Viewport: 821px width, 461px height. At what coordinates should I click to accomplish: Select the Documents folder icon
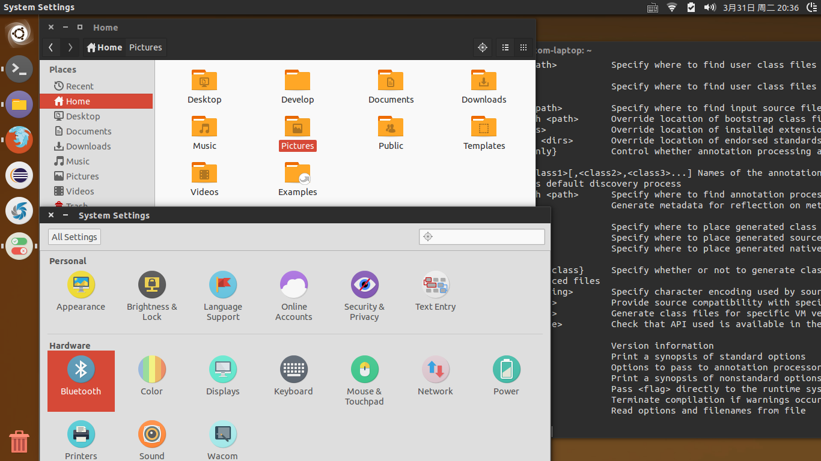[x=391, y=86]
